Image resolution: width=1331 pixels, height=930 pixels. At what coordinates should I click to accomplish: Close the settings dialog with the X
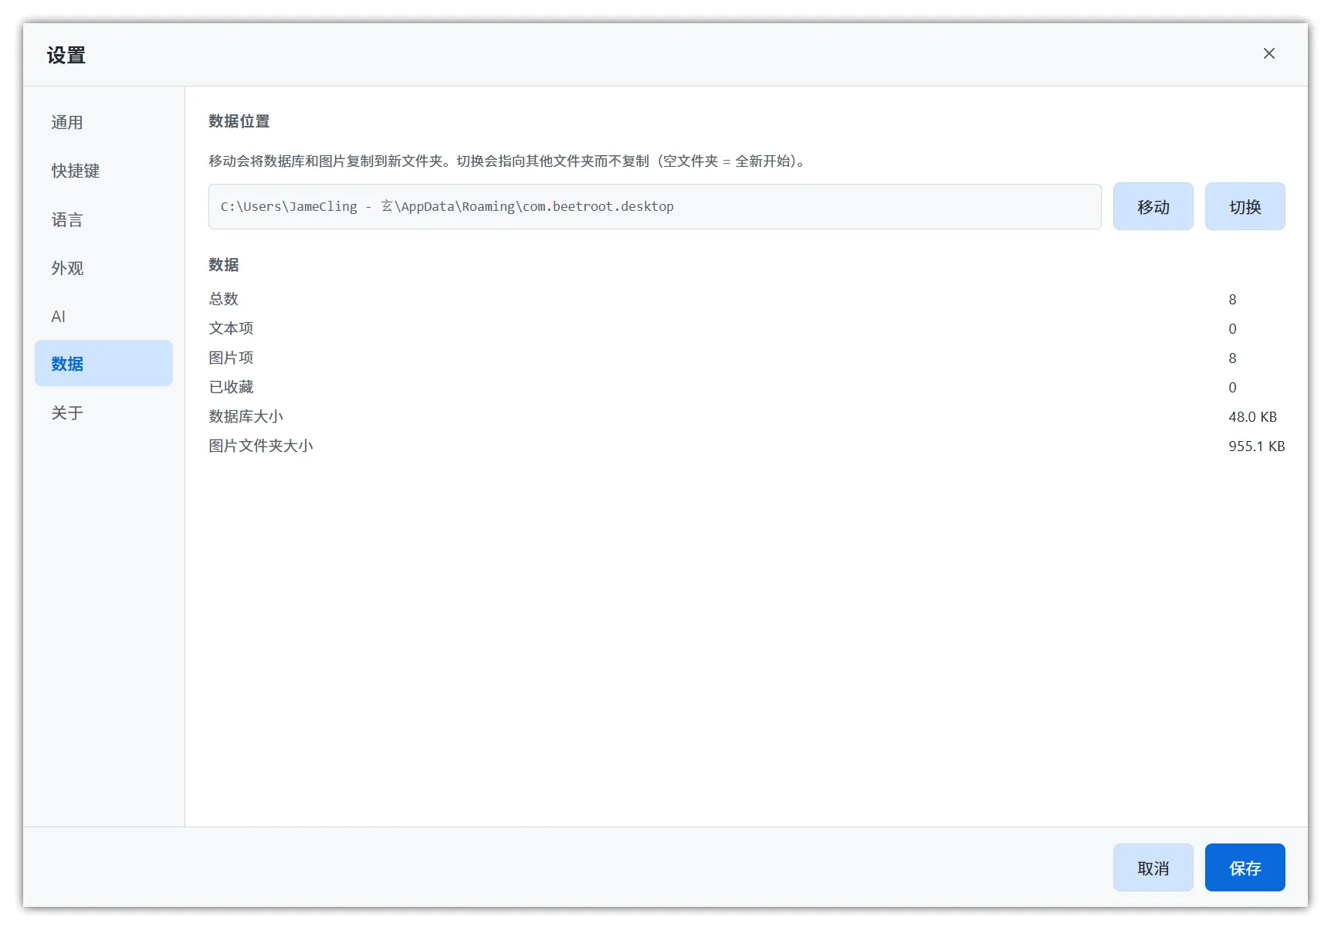tap(1268, 53)
